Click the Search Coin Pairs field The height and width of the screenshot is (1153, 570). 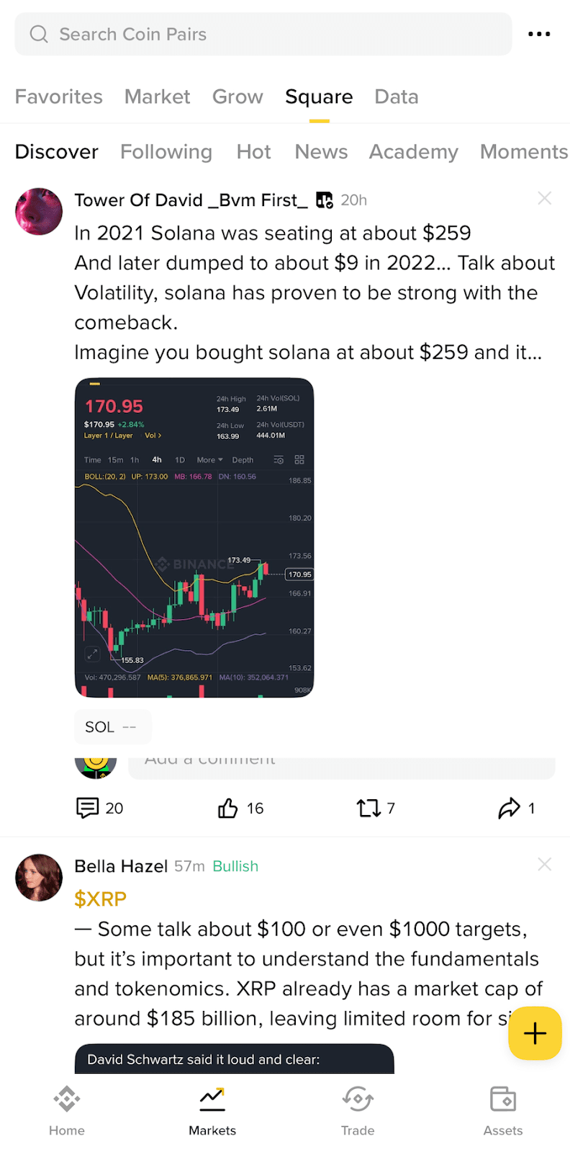point(263,34)
